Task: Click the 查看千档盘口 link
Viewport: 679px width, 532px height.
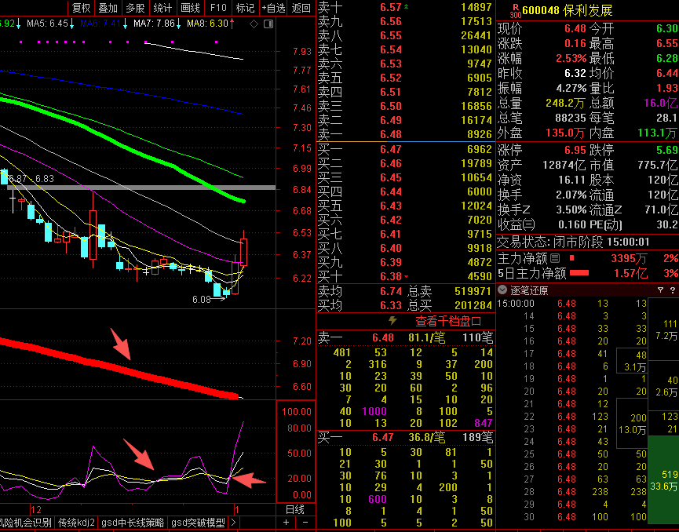Action: tap(446, 321)
